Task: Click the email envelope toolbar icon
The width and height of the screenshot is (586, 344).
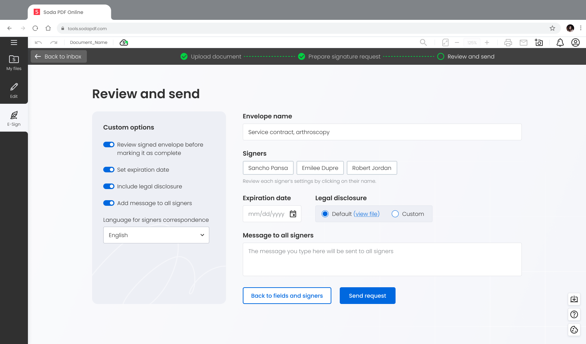Action: 524,42
